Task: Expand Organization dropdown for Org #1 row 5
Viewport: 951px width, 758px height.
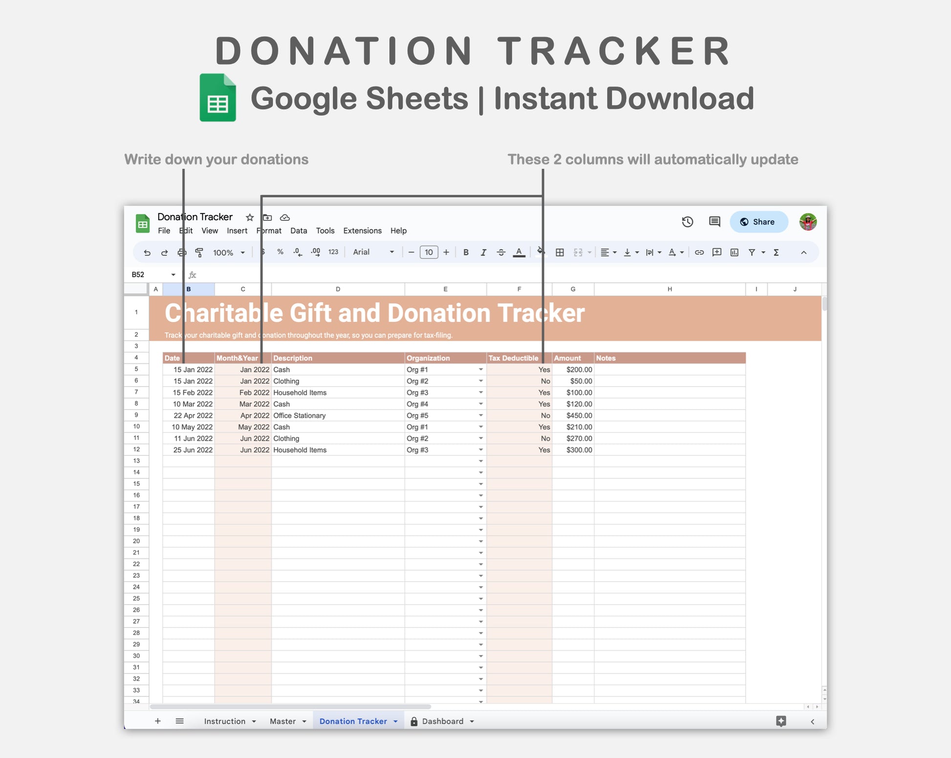Action: point(480,370)
